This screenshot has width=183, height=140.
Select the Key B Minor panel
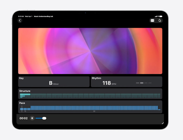[x=54, y=82]
